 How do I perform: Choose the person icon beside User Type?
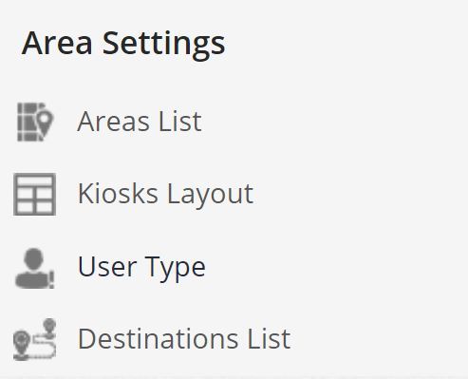pos(34,269)
